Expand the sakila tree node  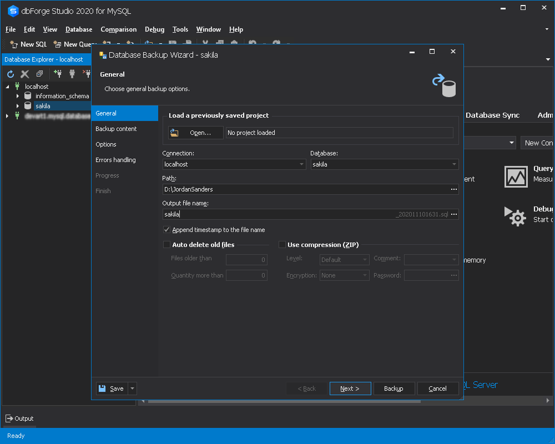(17, 106)
